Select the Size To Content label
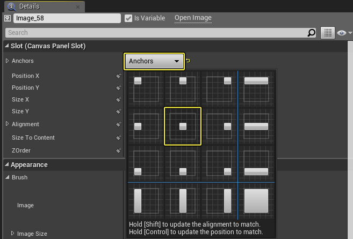Screen dimensions: 353x239 tap(33, 137)
